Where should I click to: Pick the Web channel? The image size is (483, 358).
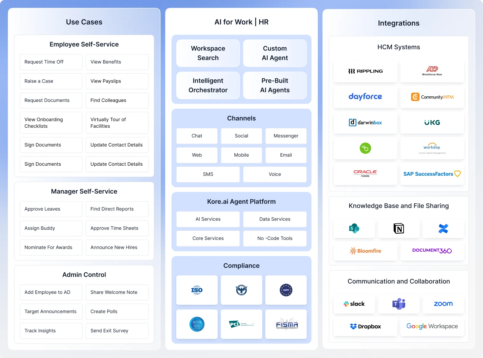coord(197,155)
